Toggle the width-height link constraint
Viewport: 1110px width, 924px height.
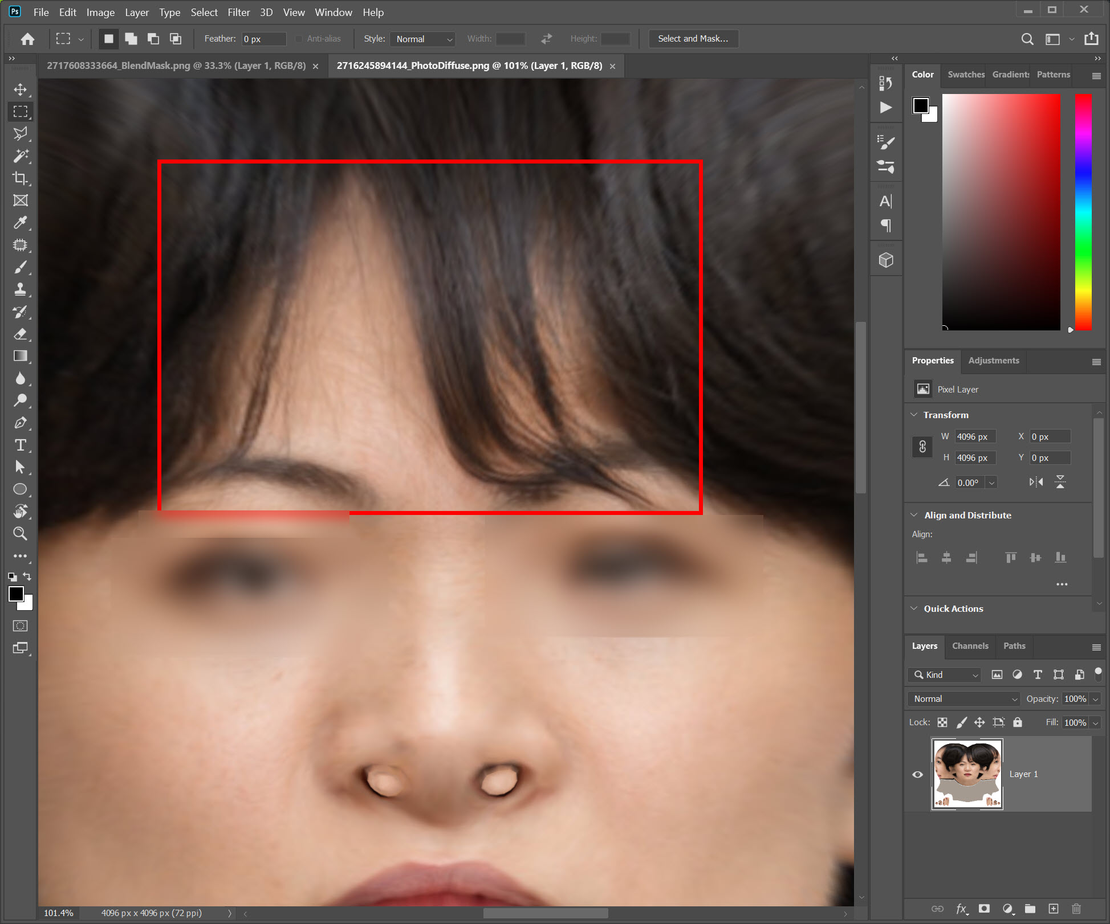pos(922,447)
